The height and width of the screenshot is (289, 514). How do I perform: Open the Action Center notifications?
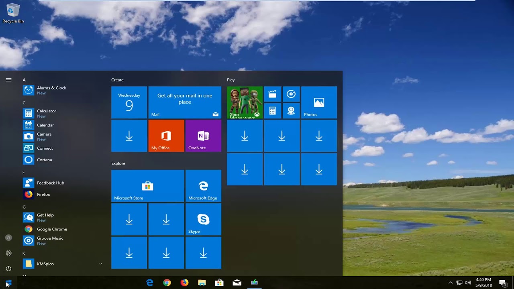502,283
